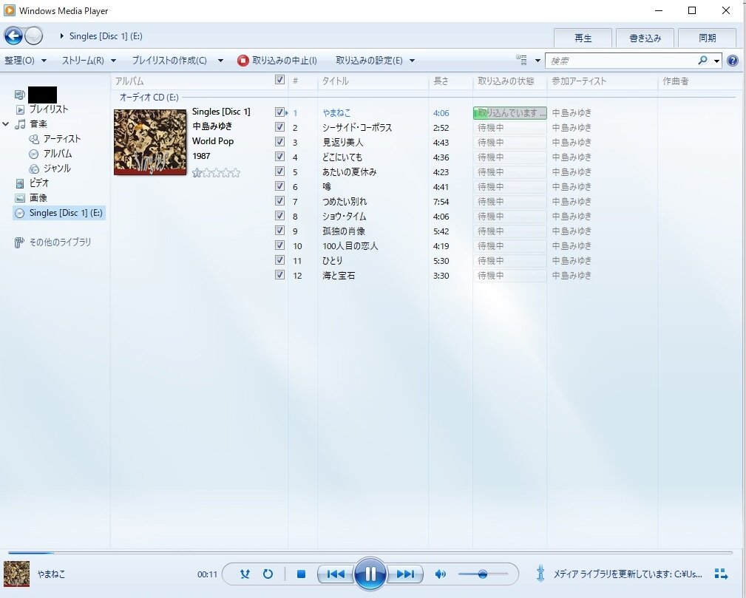Toggle repeat playback
This screenshot has width=746, height=598.
tap(268, 574)
